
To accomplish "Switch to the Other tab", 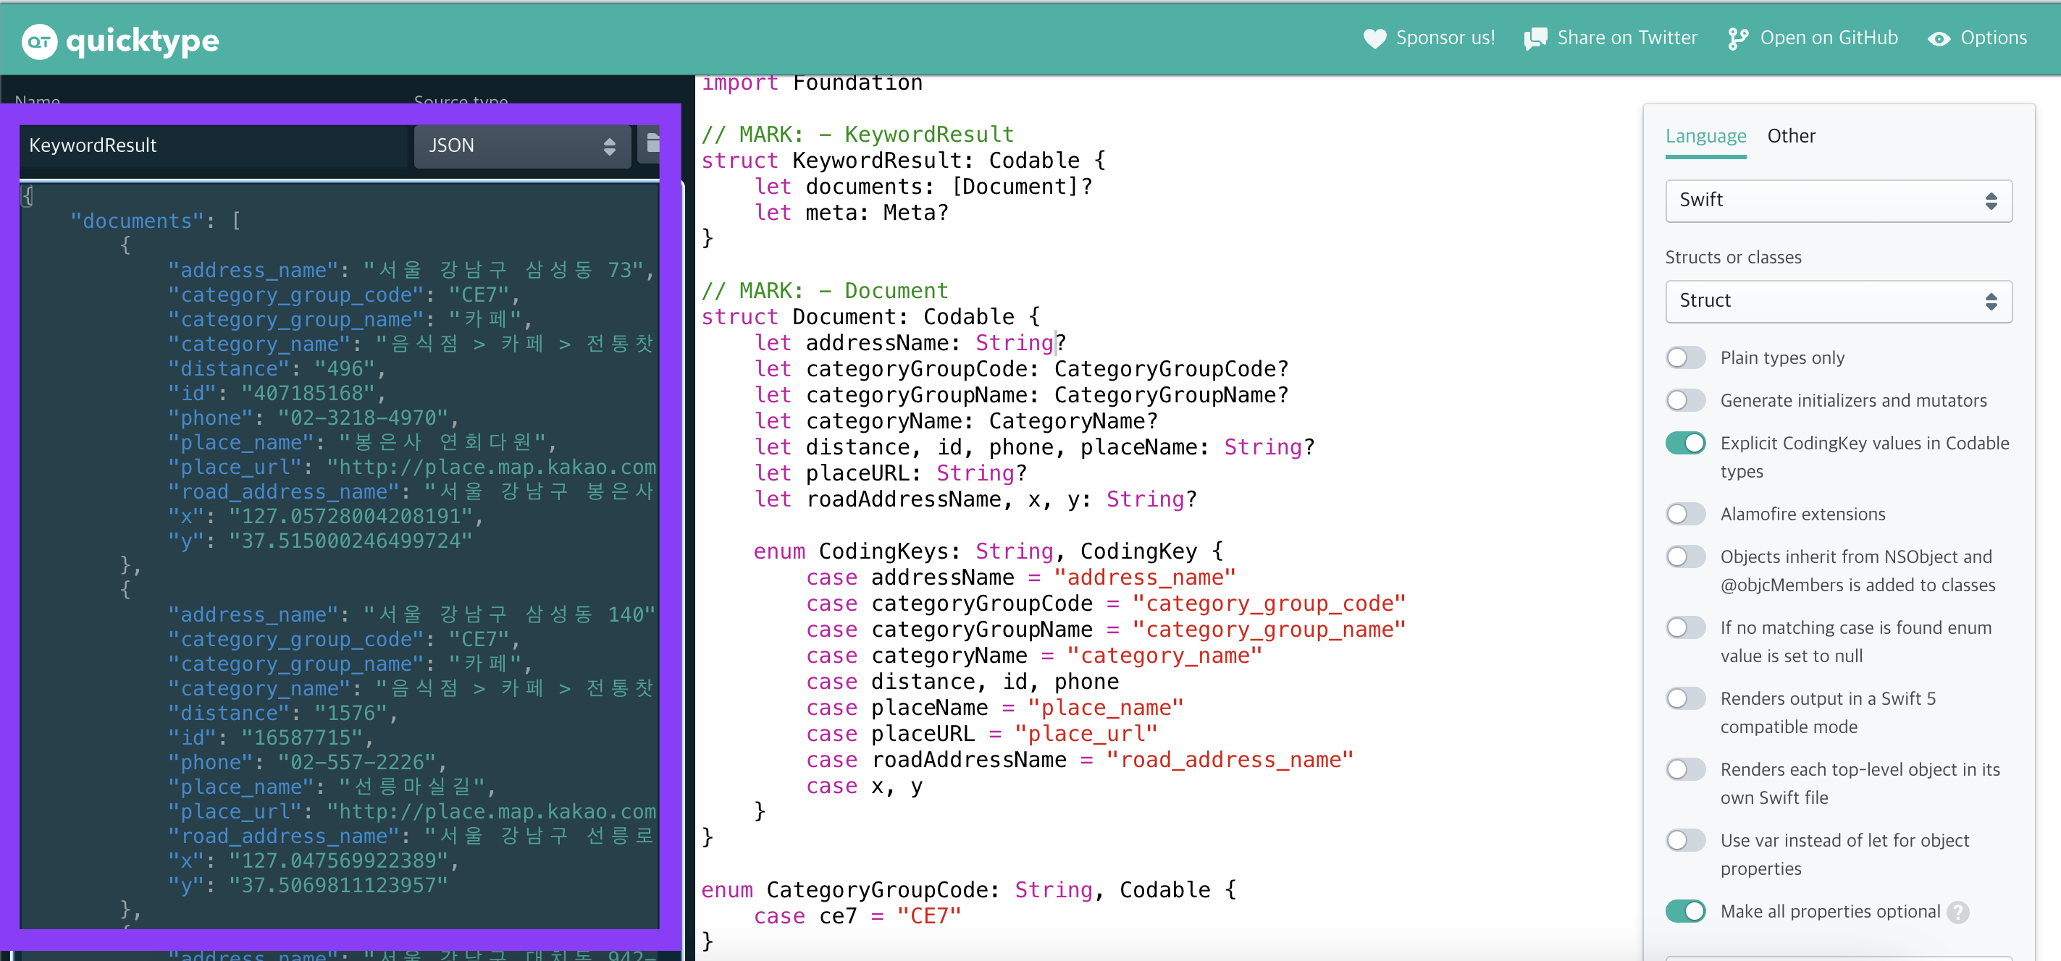I will click(1791, 136).
